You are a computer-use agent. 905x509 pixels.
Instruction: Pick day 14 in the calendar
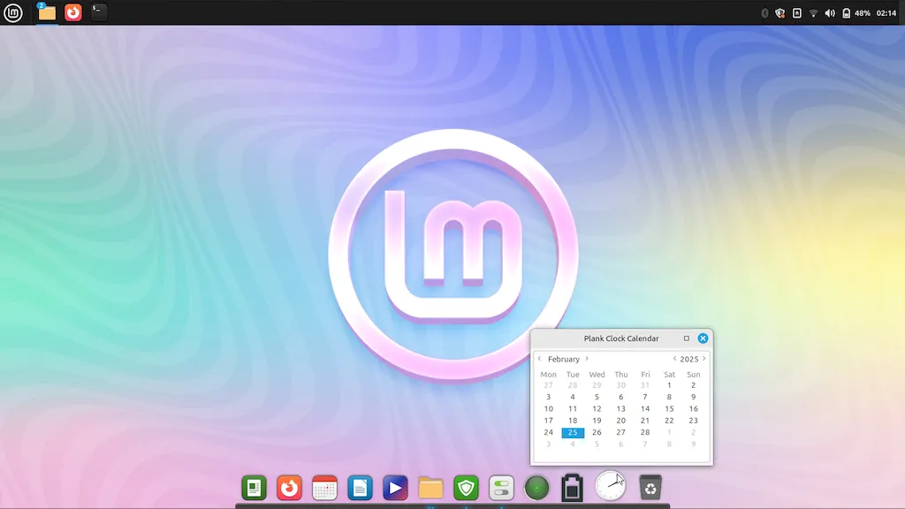click(x=645, y=408)
